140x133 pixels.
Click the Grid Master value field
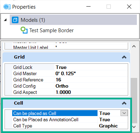pos(91,73)
